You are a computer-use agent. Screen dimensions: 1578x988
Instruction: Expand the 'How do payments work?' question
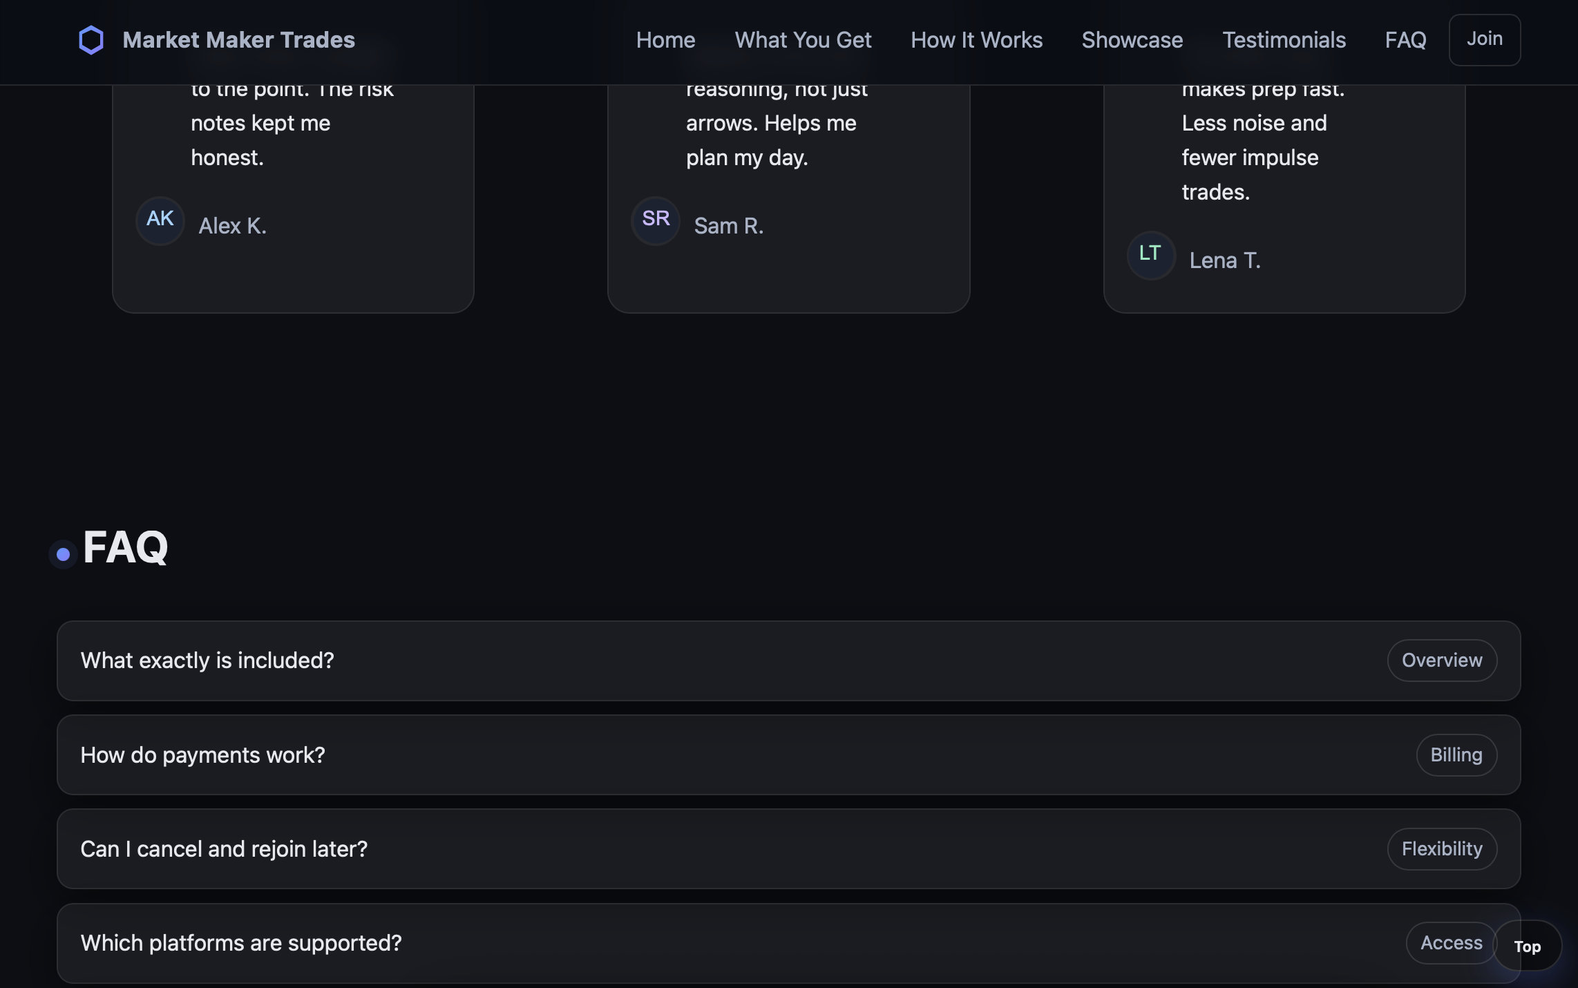[x=484, y=754]
